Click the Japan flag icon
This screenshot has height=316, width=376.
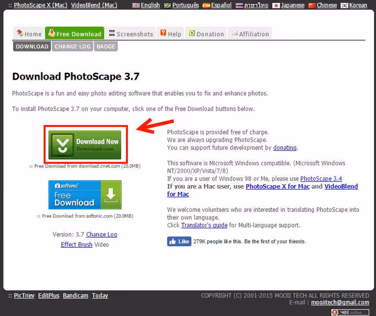276,6
